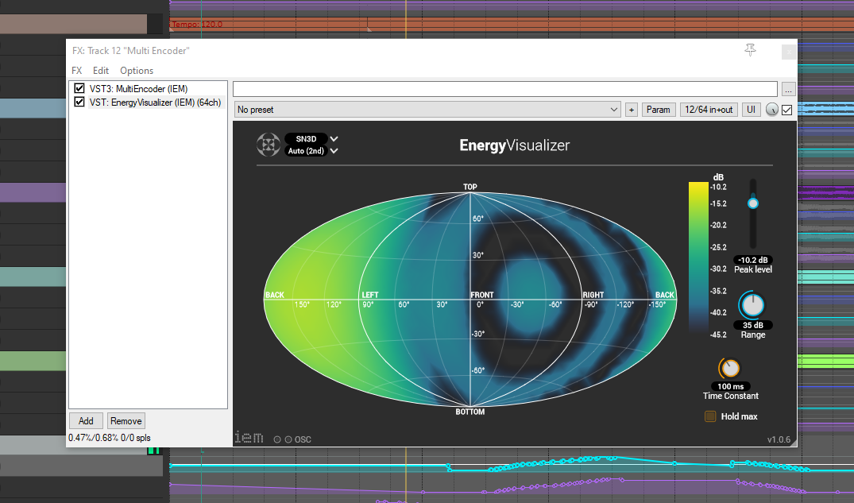The height and width of the screenshot is (503, 854).
Task: Click the ellipsis button next to comment field
Action: click(x=788, y=89)
